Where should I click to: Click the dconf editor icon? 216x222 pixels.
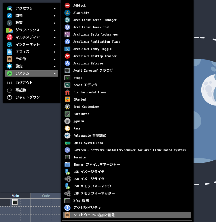tap(67, 85)
